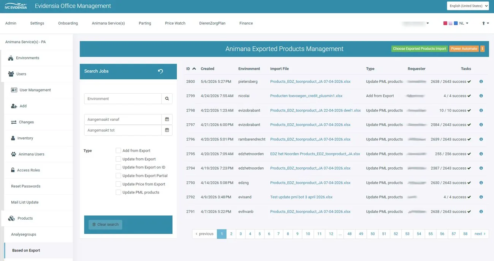Check the Update Price from Export checkbox
The image size is (494, 261).
click(118, 184)
